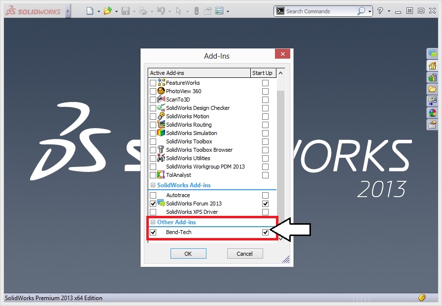The width and height of the screenshot is (442, 306).
Task: Expand the SolidWorks menu flyout arrow
Action: pos(68,11)
